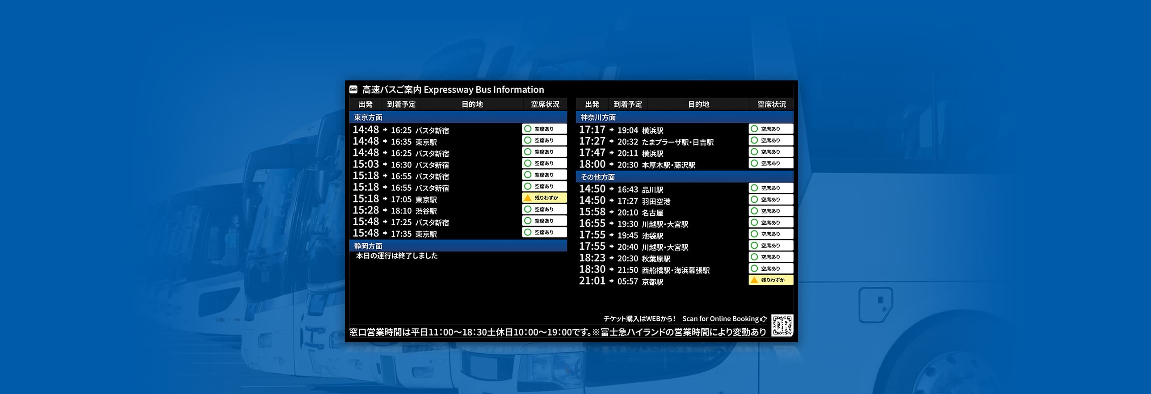Viewport: 1151px width, 394px height.
Task: Click the 17:27 たまプラーザ駅・日吉駅 row
Action: coord(646,142)
